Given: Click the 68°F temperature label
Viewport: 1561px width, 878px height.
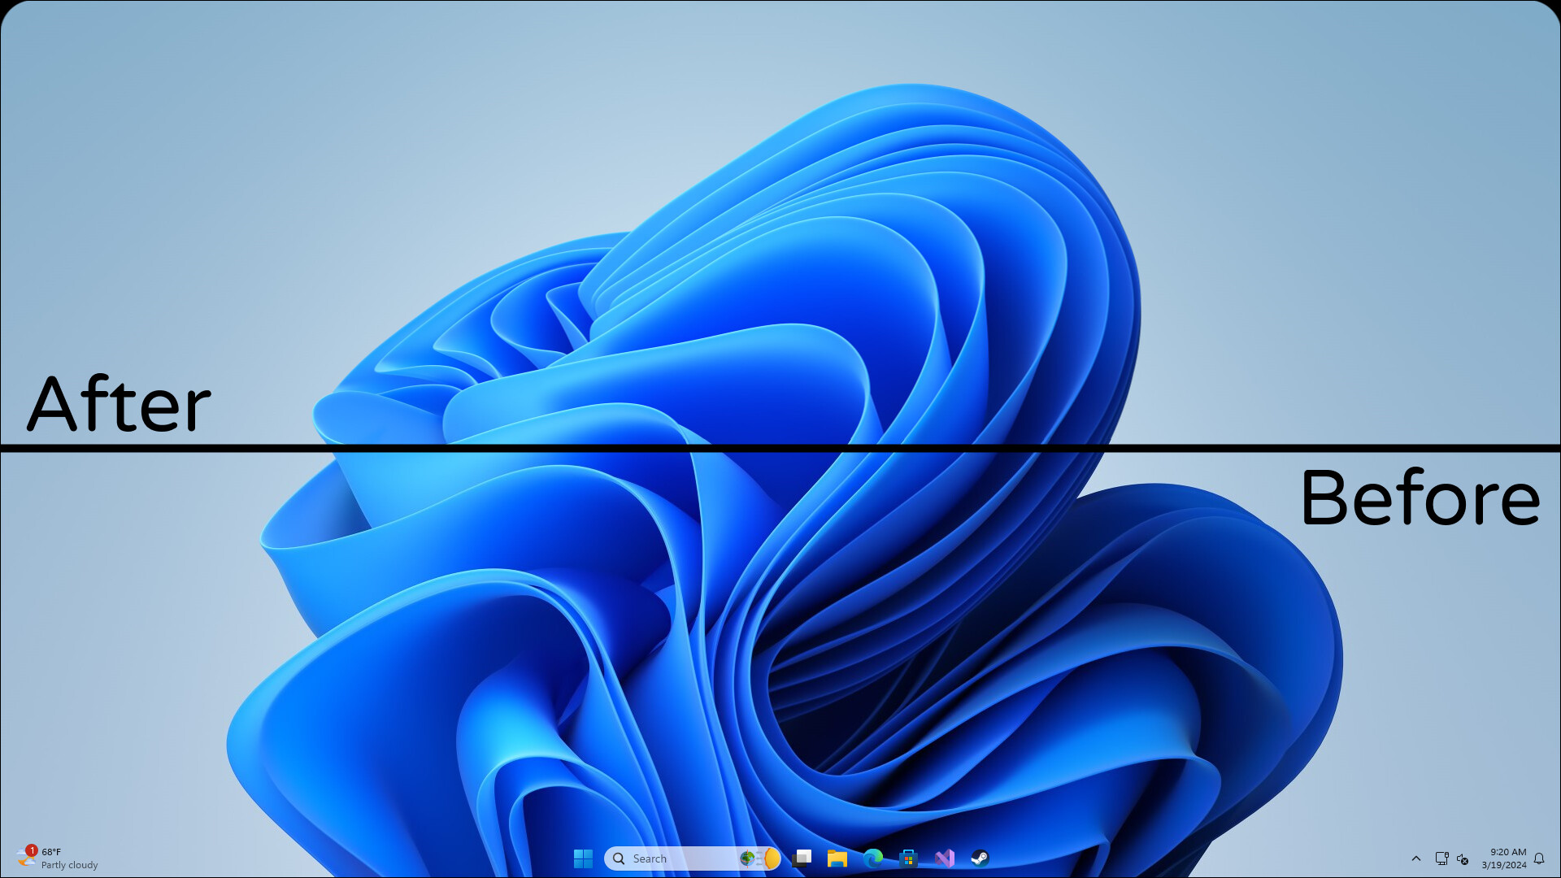Looking at the screenshot, I should coord(52,852).
